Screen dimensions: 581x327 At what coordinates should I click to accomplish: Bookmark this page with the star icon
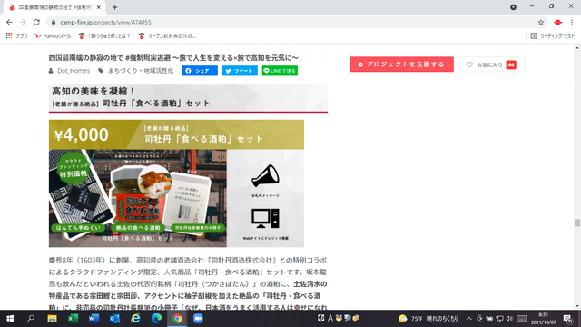541,22
